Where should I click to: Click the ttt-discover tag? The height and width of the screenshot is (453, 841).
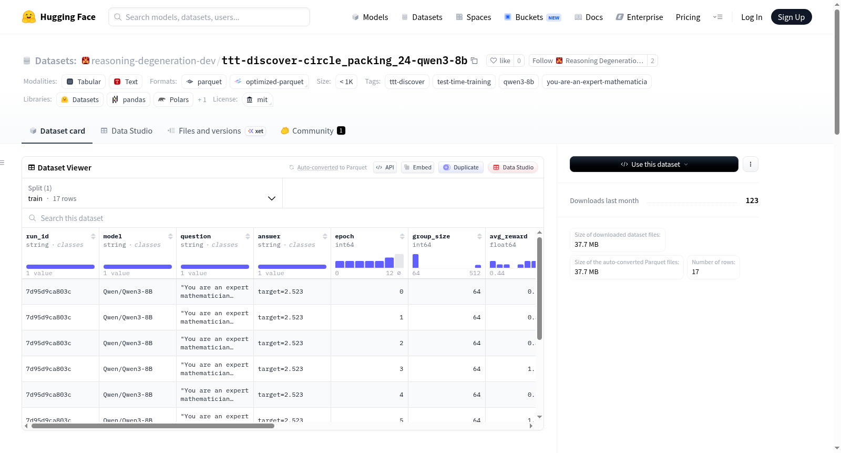407,82
